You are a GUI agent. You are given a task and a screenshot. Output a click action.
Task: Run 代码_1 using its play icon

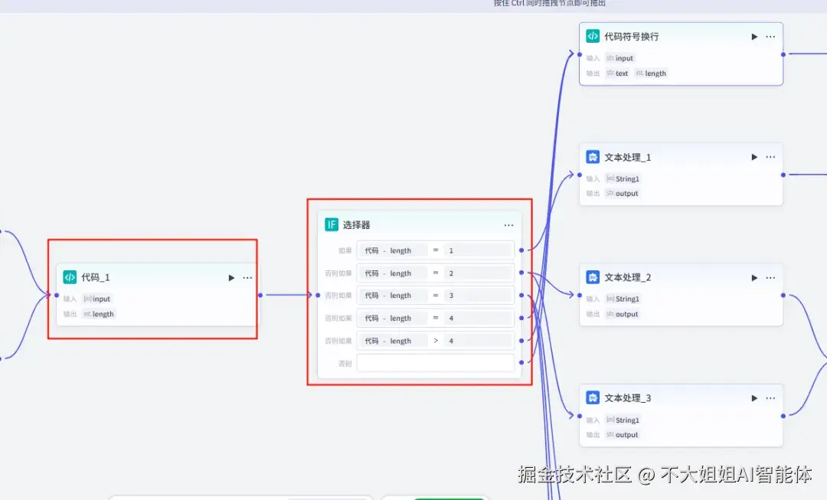coord(231,277)
